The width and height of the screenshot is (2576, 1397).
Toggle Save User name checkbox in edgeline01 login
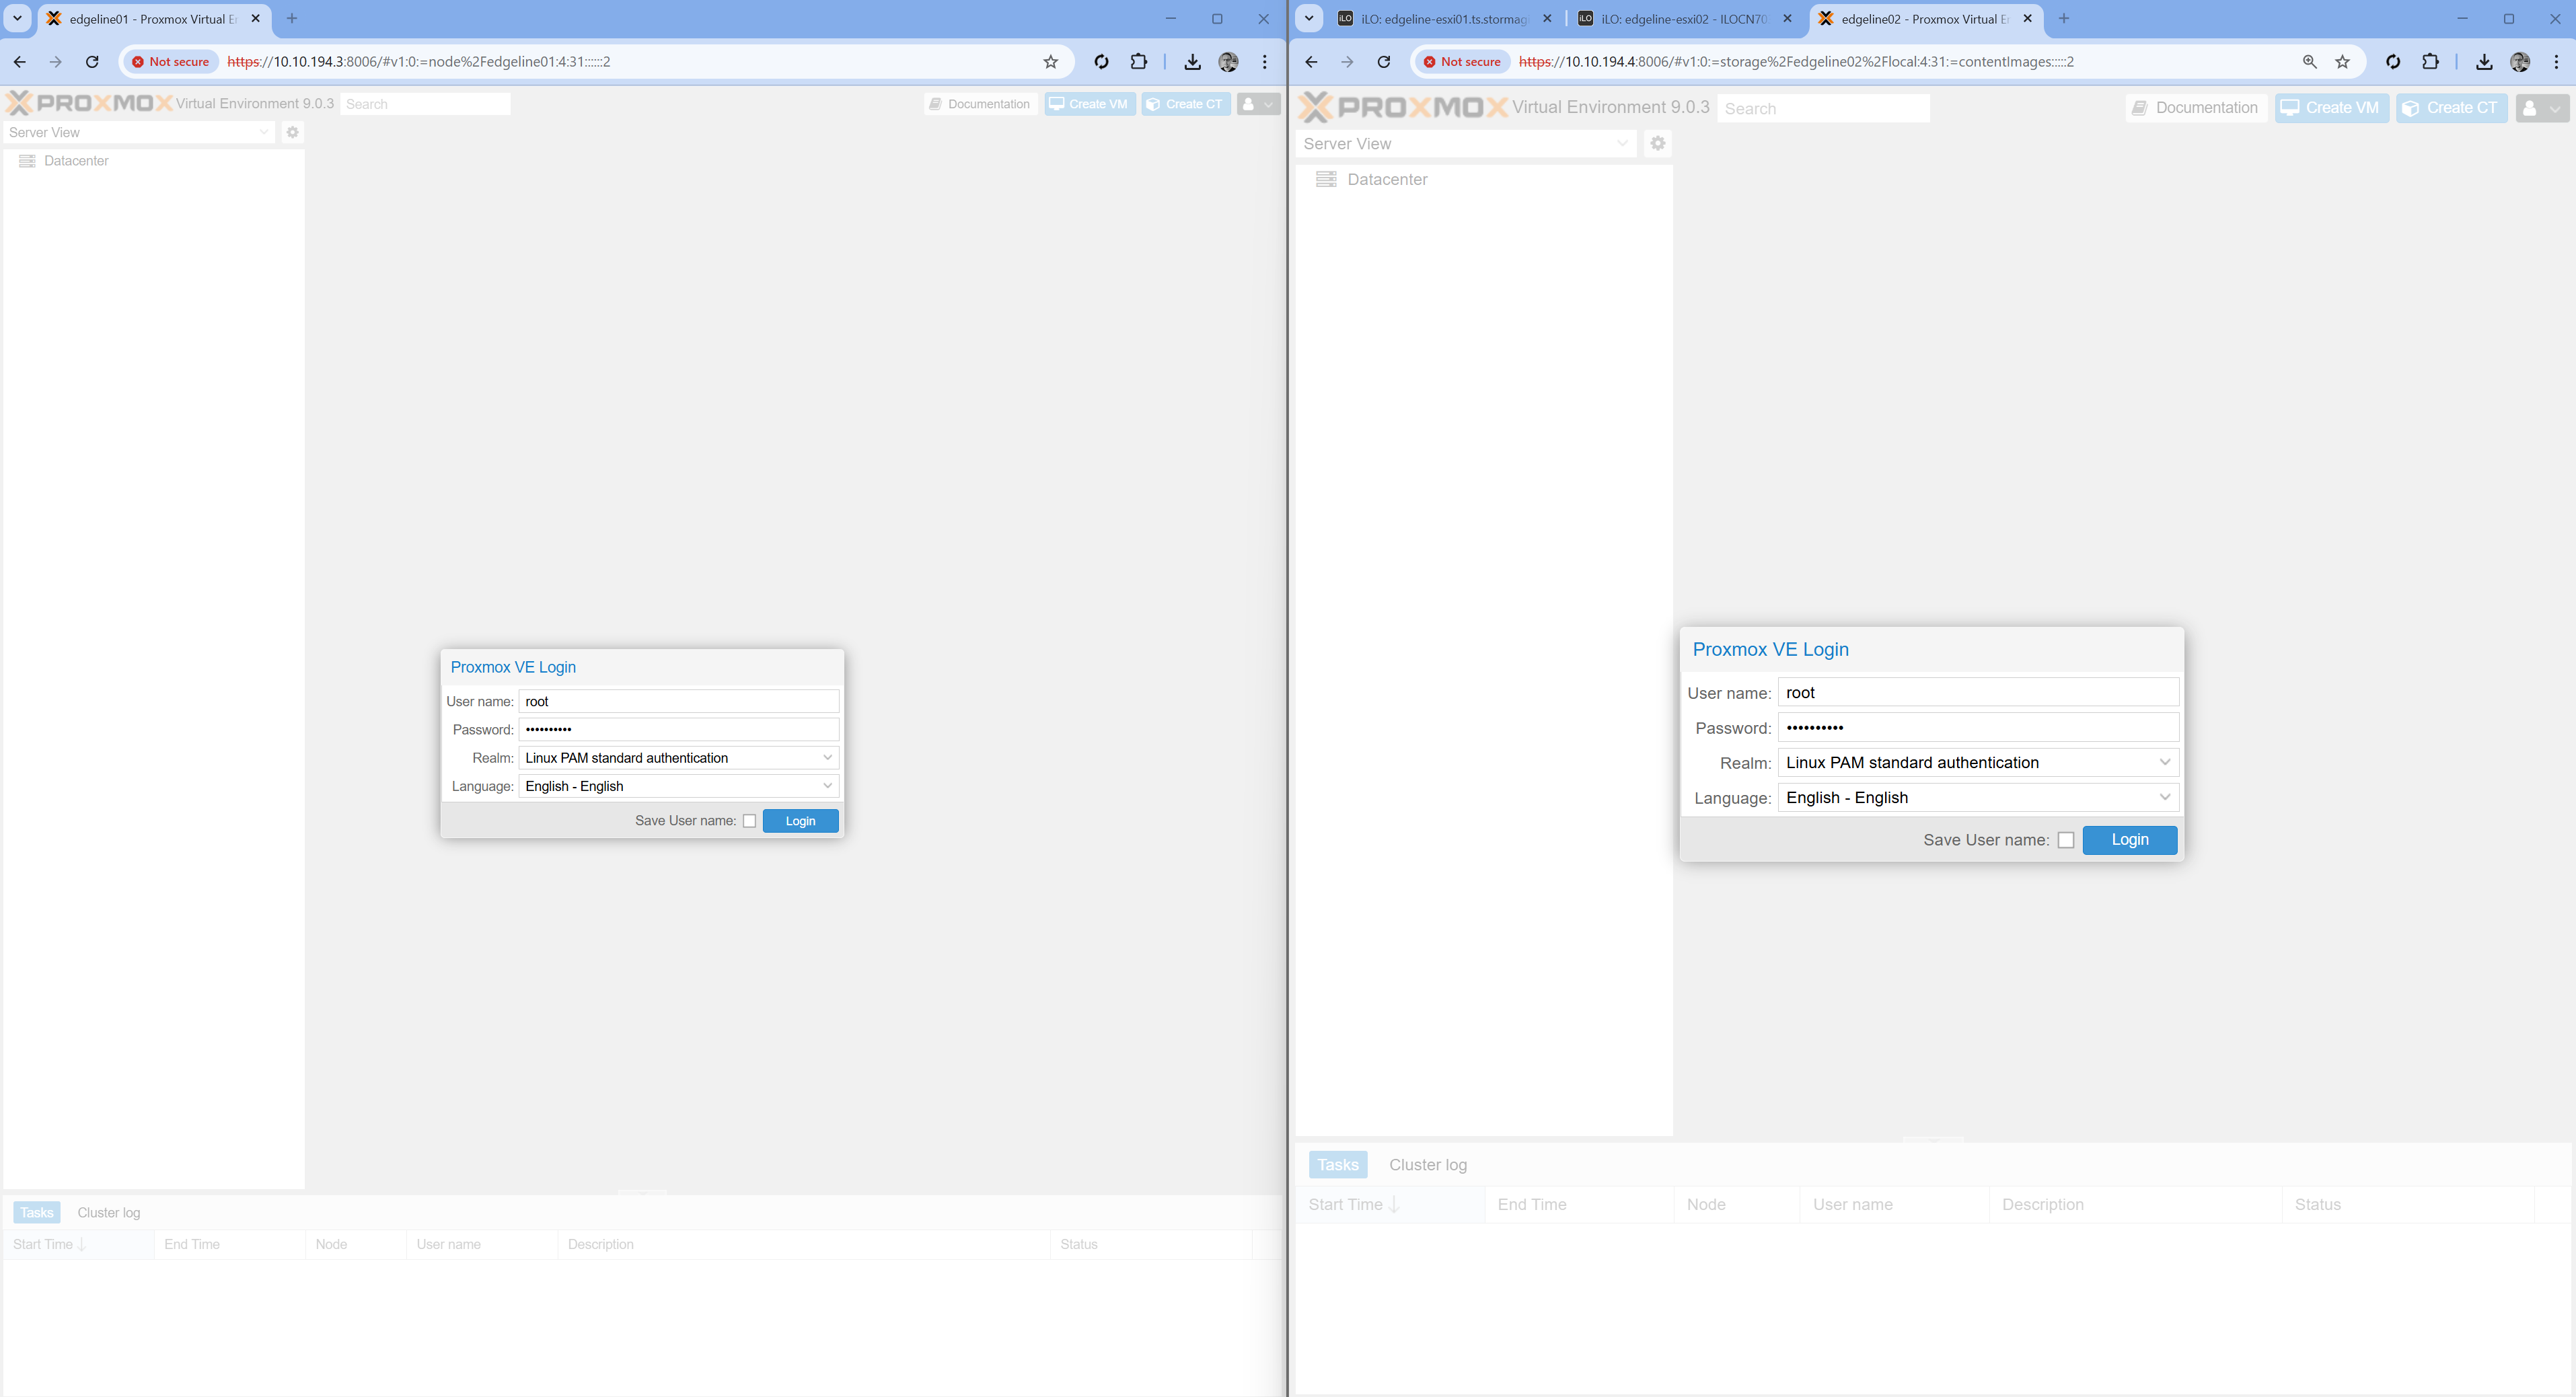tap(749, 821)
